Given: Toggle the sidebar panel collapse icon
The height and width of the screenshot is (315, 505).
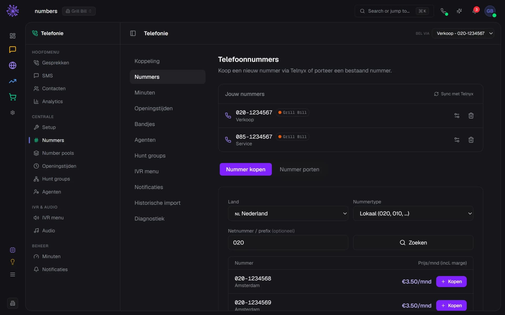Looking at the screenshot, I should [133, 33].
